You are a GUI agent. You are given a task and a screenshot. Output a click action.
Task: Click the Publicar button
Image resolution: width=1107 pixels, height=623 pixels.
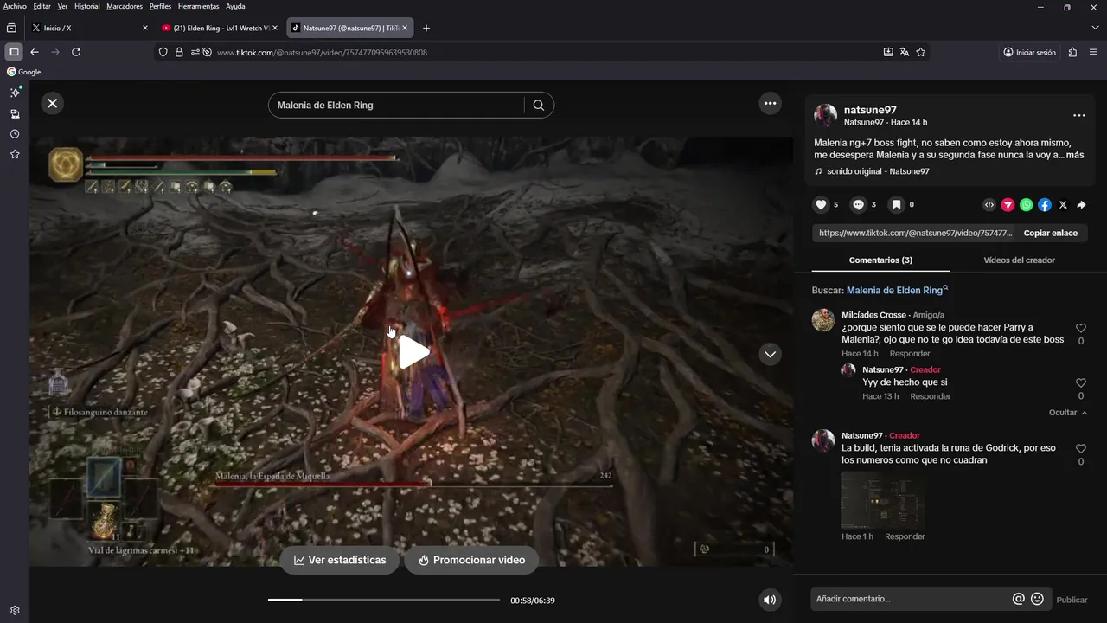[1072, 600]
